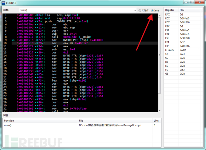Select the ECX register row

pyautogui.click(x=183, y=19)
